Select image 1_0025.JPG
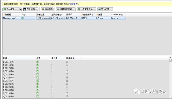The height and width of the screenshot is (99, 172). [8, 93]
